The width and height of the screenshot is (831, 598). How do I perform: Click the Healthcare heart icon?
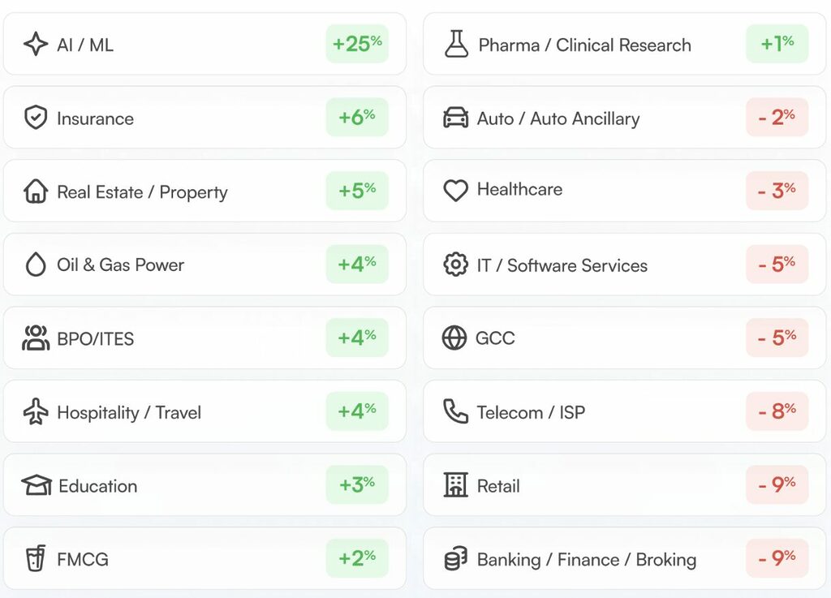coord(456,191)
